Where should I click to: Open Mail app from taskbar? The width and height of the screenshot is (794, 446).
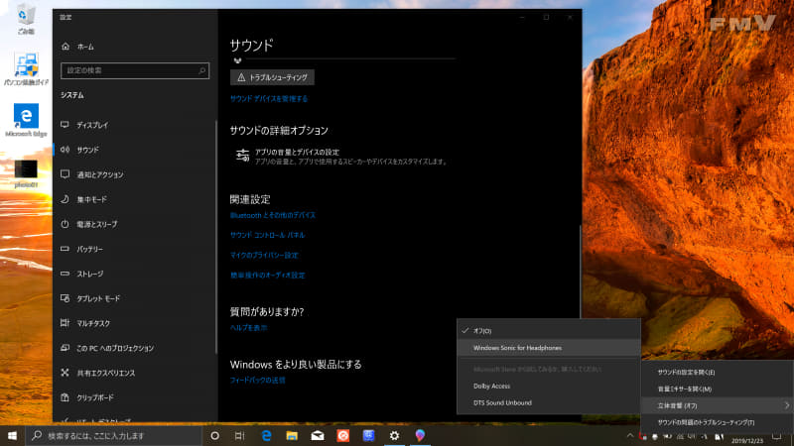click(x=318, y=435)
